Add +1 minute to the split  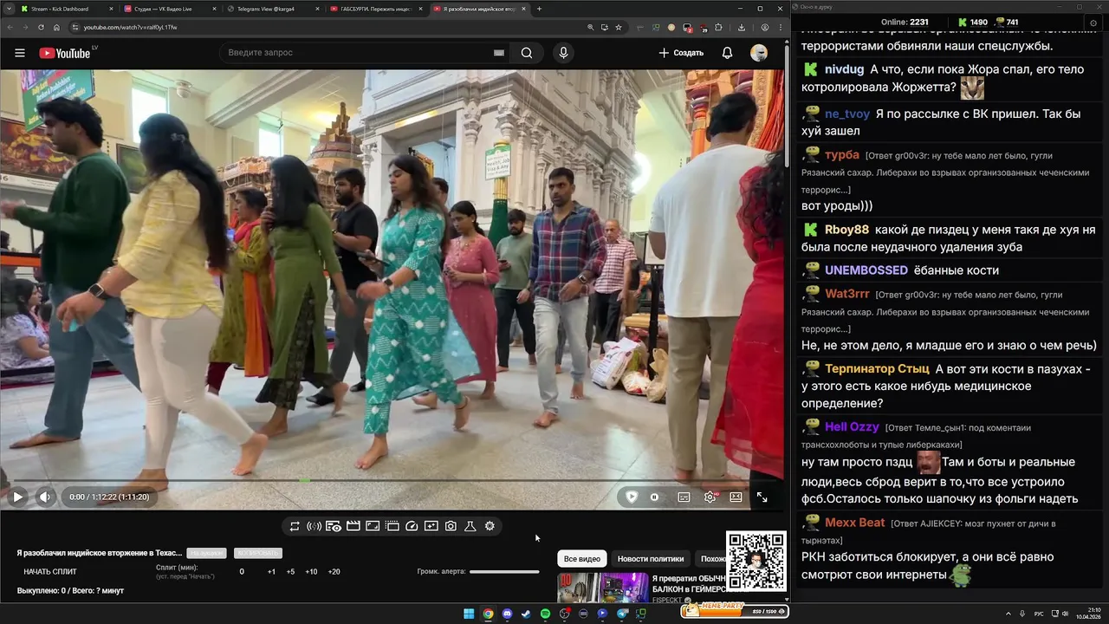coord(271,572)
